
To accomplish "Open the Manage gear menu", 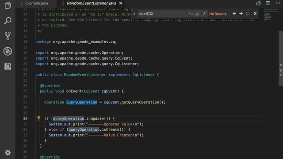I will click(x=8, y=152).
